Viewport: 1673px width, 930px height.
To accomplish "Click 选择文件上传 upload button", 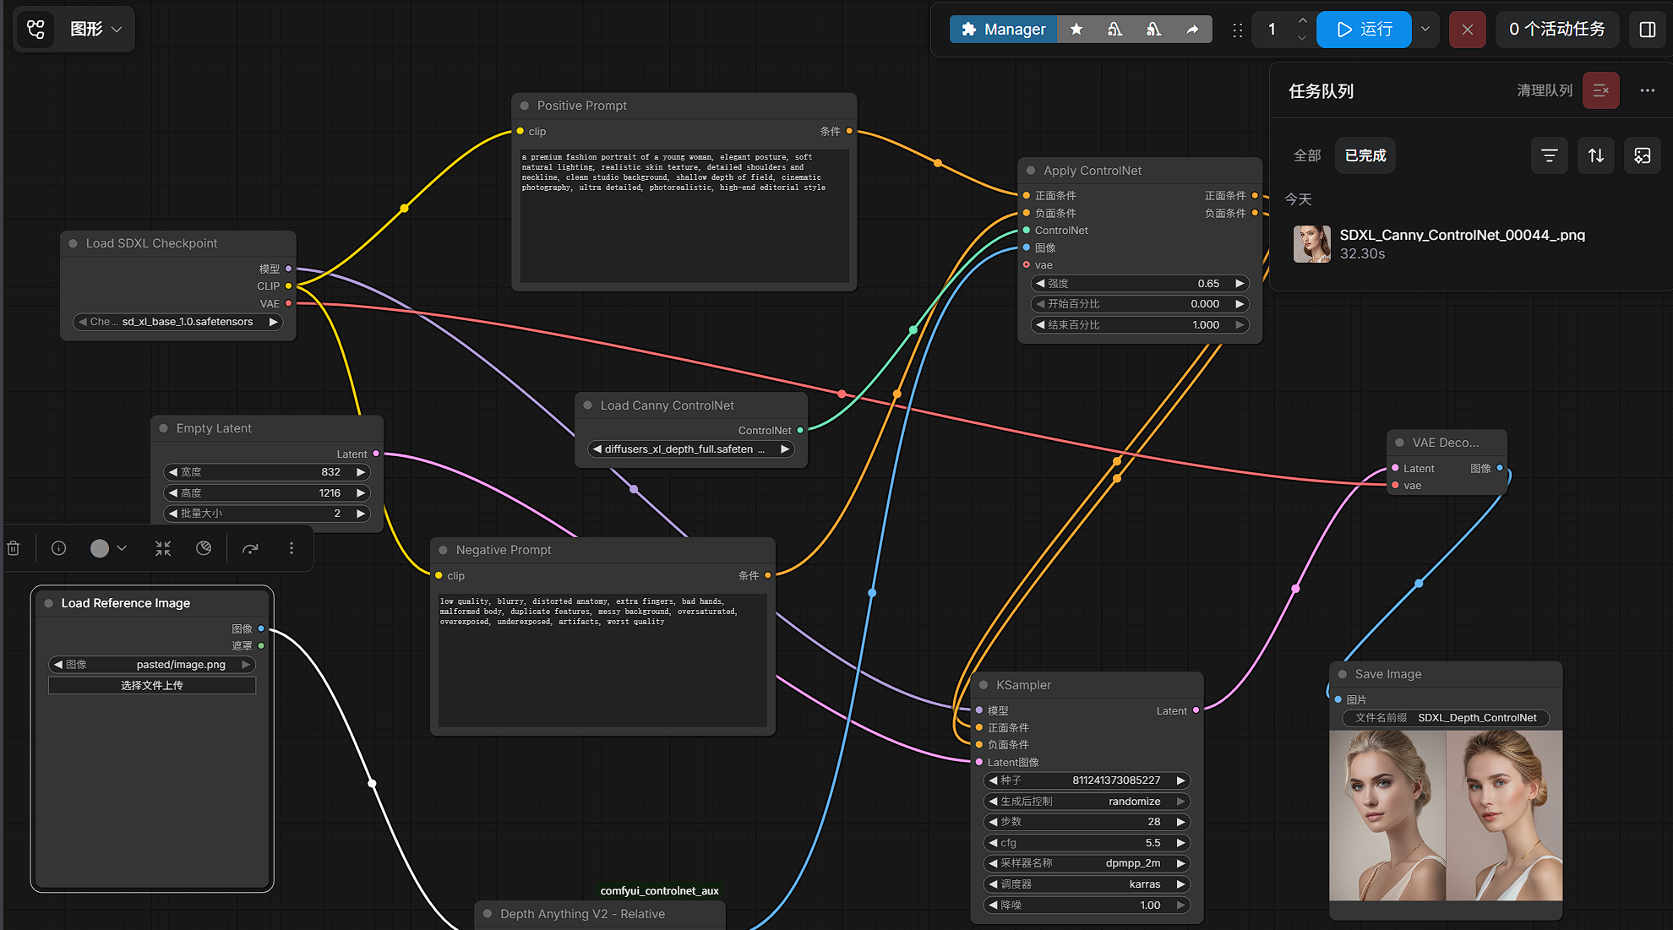I will click(152, 685).
